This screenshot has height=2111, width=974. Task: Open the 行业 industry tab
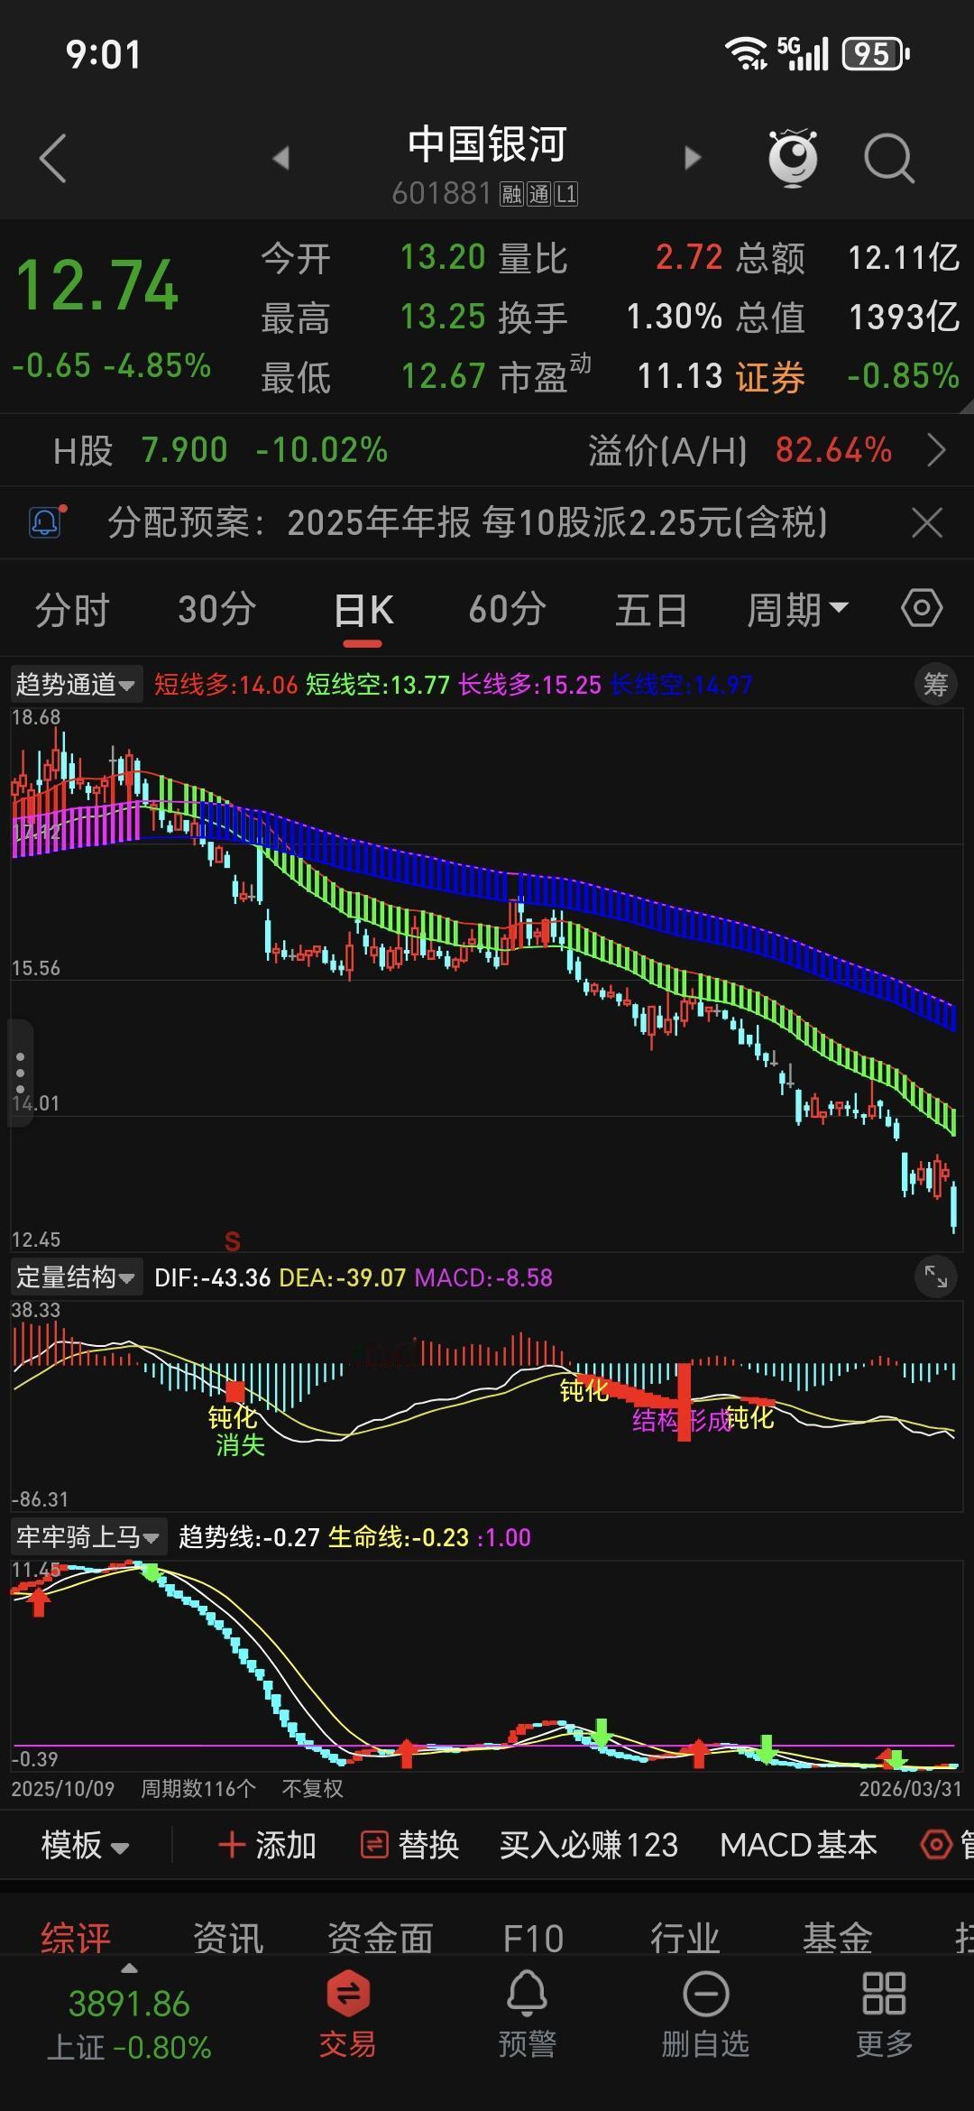tap(685, 1937)
